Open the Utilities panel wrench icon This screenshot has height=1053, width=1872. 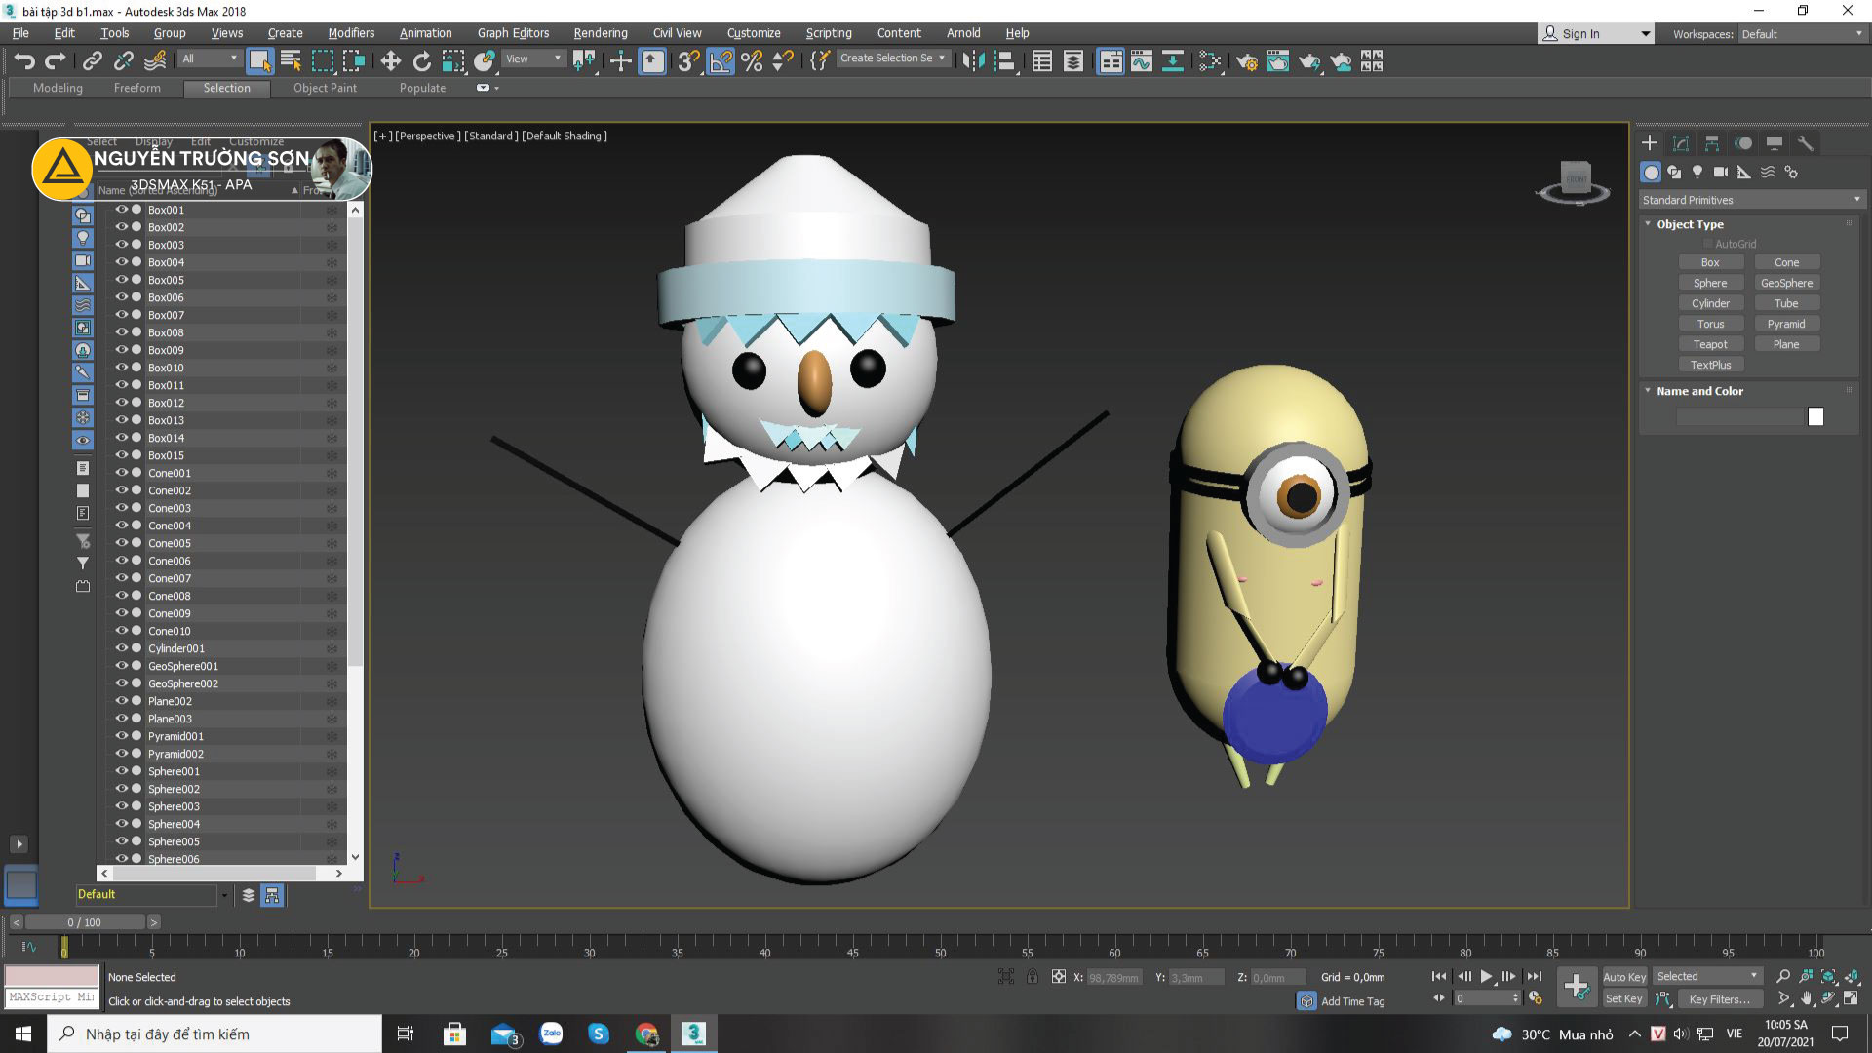1805,143
